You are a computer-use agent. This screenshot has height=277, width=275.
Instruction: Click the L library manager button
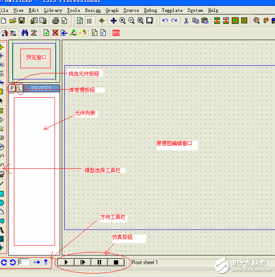coord(20,88)
